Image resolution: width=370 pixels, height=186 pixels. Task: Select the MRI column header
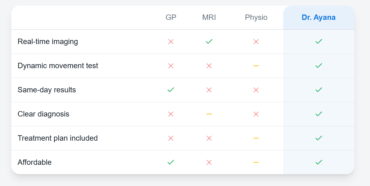209,17
